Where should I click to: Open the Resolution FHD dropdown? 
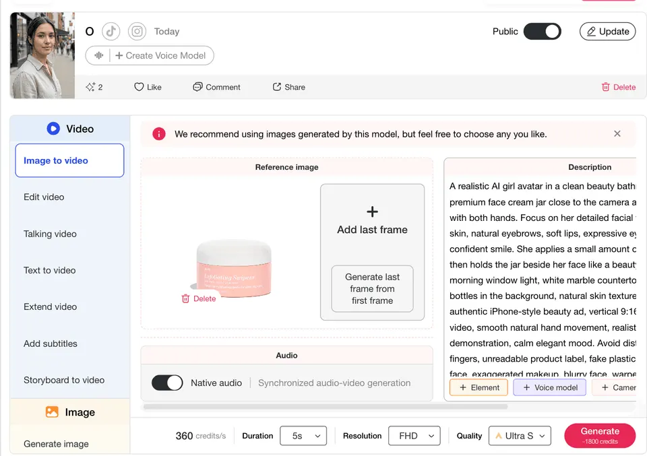[414, 436]
